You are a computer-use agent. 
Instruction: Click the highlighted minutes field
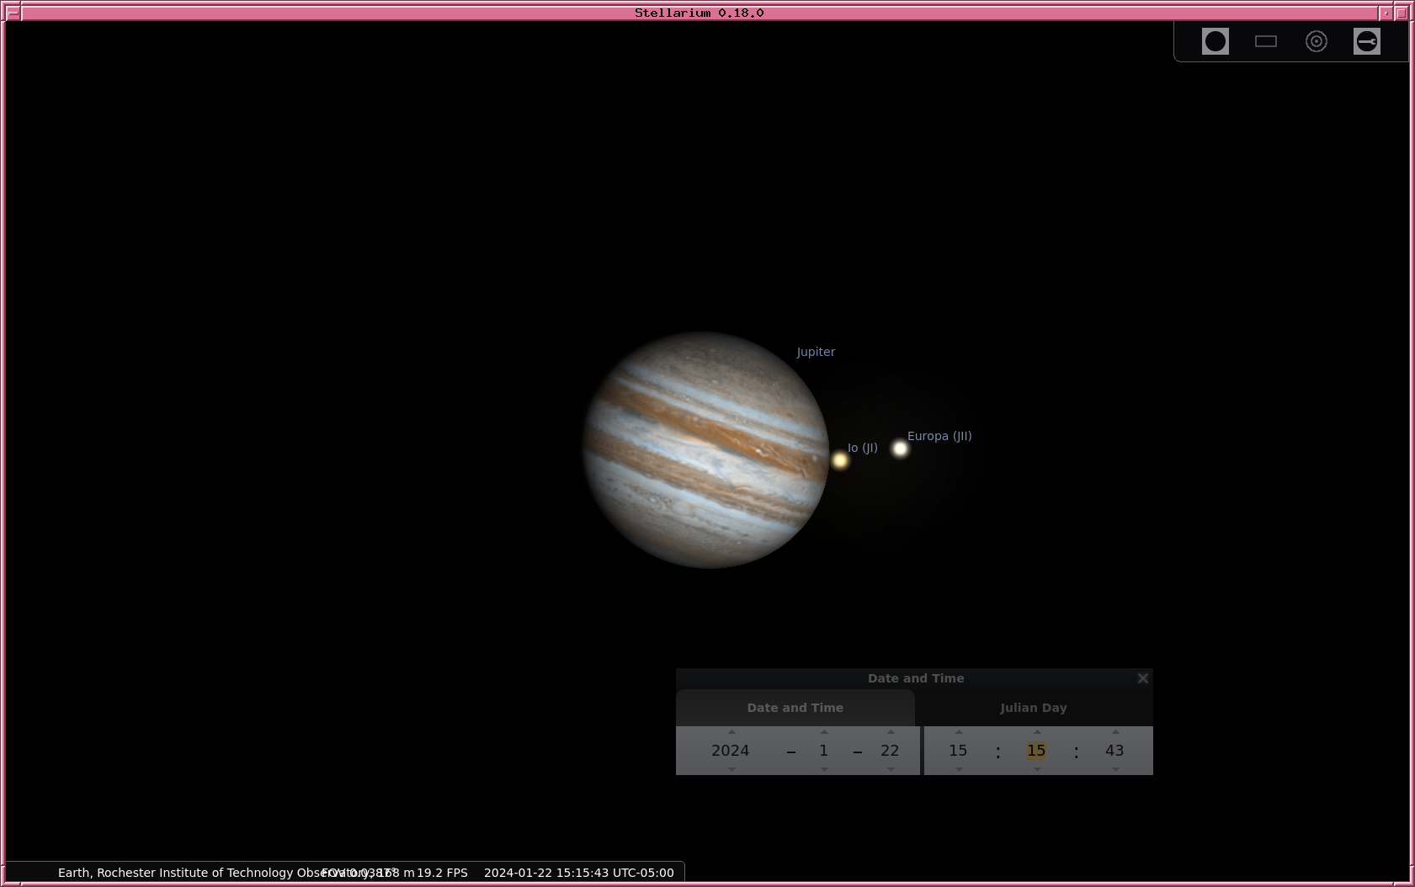[1036, 751]
